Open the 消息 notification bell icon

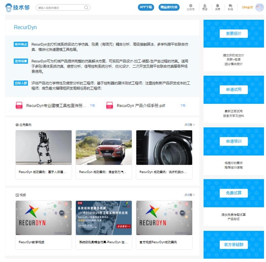[217, 7]
